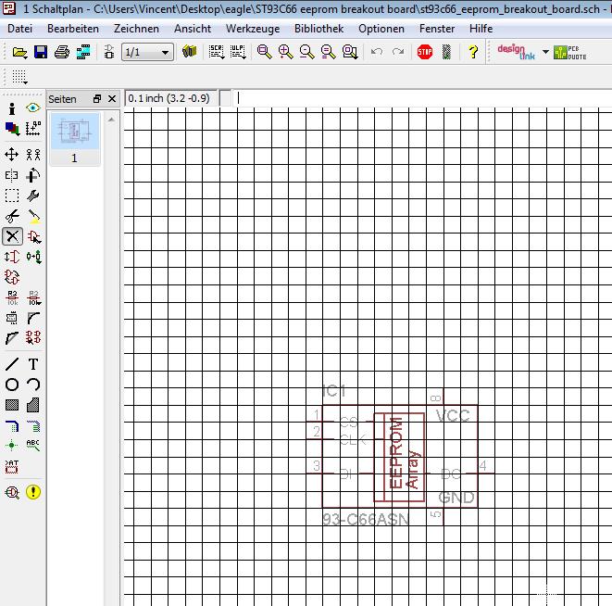Zoom in with the plus magnifier
Viewport: 612px width, 606px height.
(x=286, y=52)
